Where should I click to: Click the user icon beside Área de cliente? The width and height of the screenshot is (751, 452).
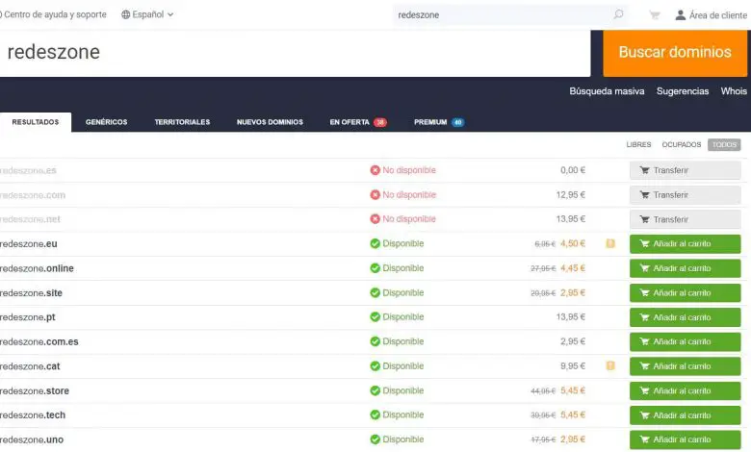click(x=680, y=15)
